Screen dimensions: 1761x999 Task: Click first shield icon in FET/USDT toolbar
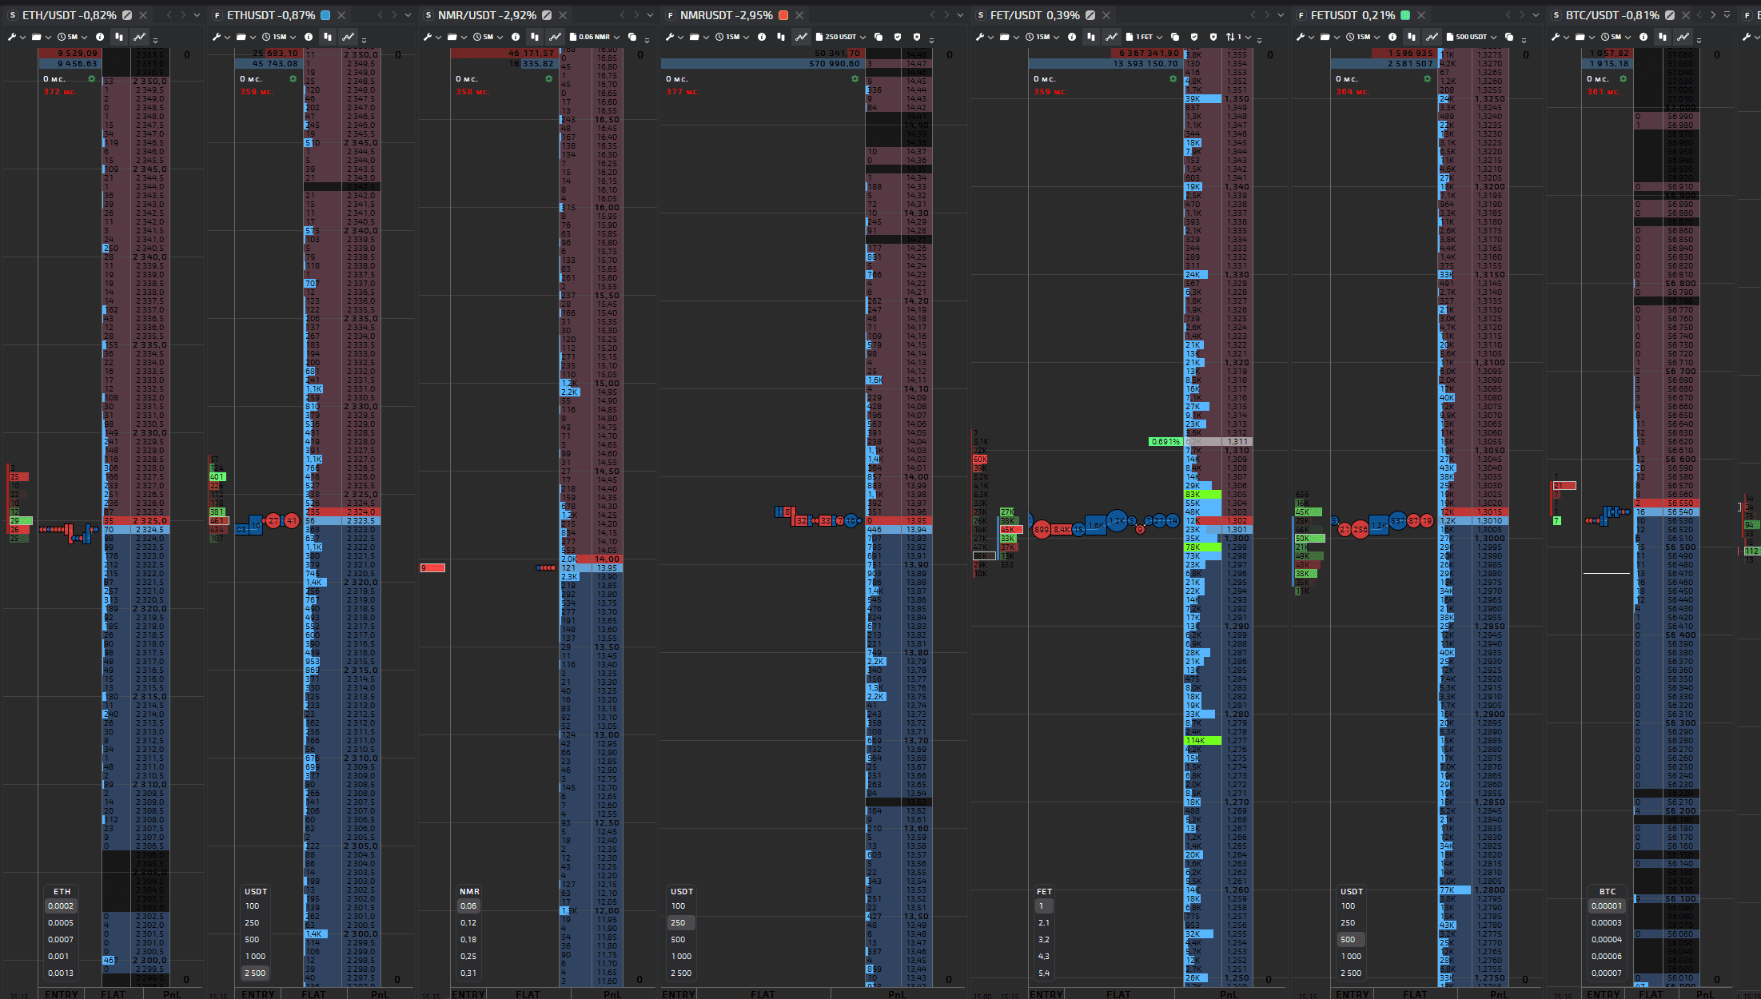coord(1194,37)
